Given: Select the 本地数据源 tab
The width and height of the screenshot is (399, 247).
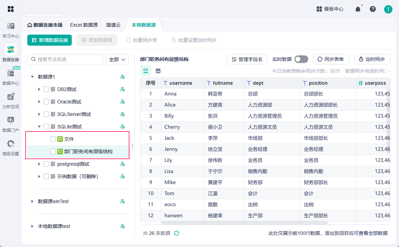Looking at the screenshot, I should pos(144,25).
